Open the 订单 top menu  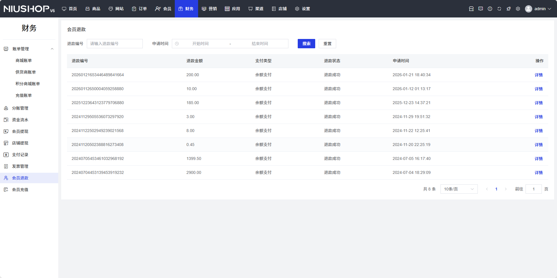pos(139,9)
